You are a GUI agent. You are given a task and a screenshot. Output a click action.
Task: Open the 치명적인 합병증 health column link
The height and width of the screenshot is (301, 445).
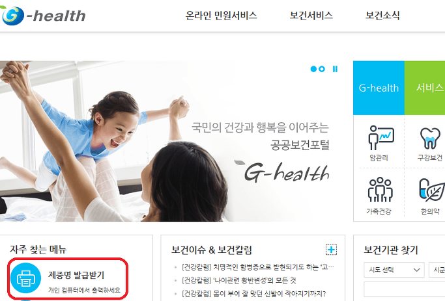point(258,267)
